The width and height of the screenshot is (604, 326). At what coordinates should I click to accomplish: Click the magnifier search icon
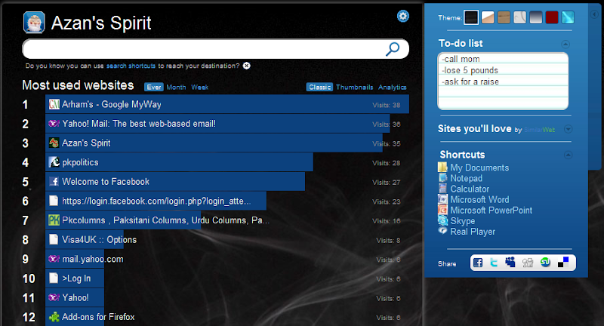tap(393, 49)
